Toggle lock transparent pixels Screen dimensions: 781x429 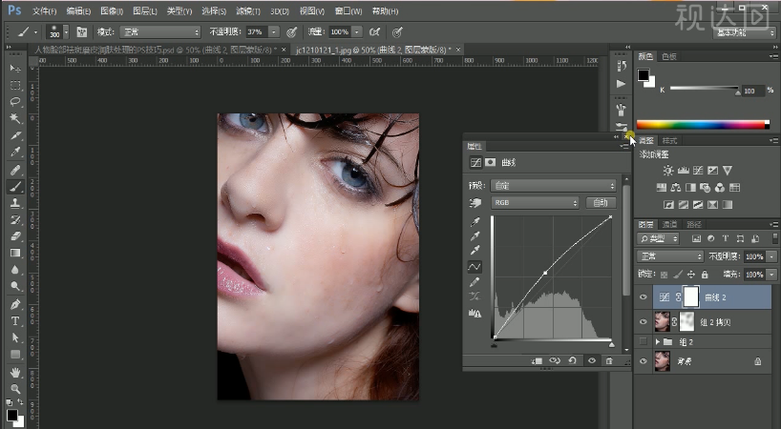coord(664,275)
